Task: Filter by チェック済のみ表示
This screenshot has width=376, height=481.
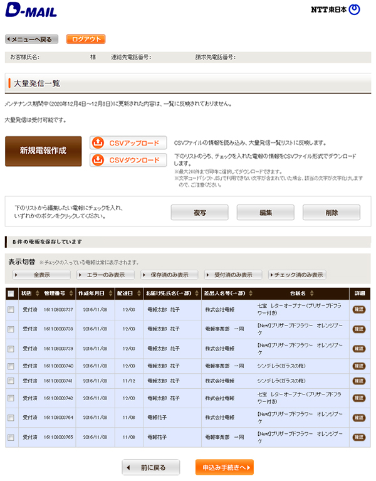Action: pyautogui.click(x=297, y=275)
